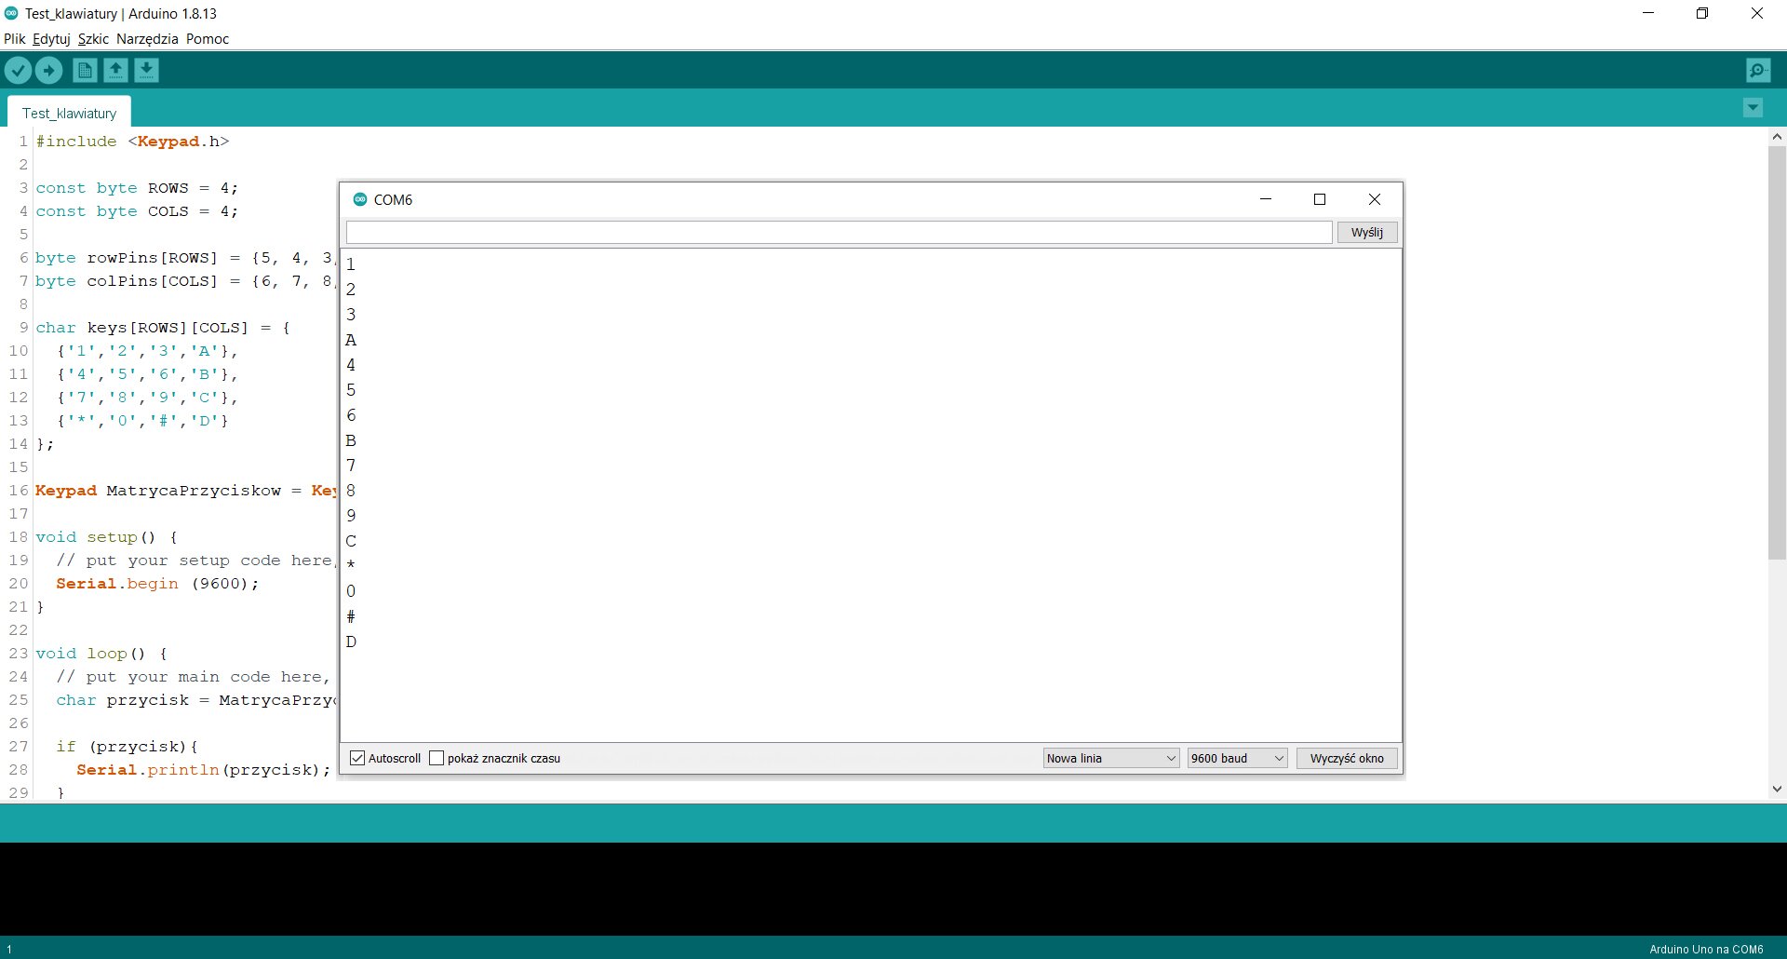The height and width of the screenshot is (959, 1787).
Task: Open a sketch with the Open icon
Action: pos(116,70)
